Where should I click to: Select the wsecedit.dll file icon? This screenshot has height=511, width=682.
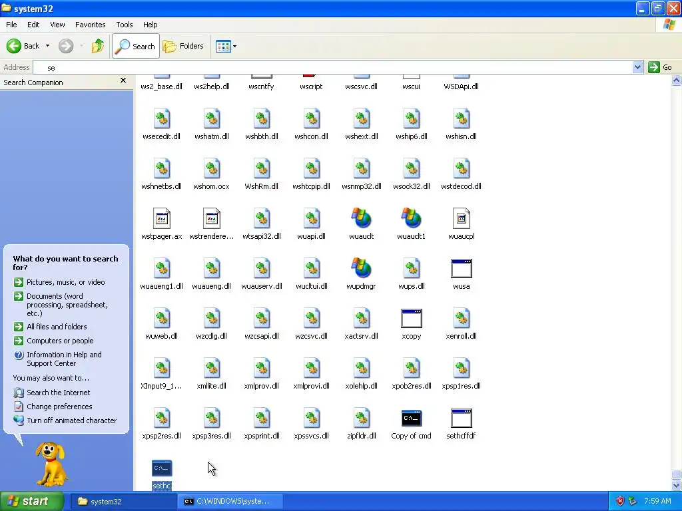tap(161, 118)
